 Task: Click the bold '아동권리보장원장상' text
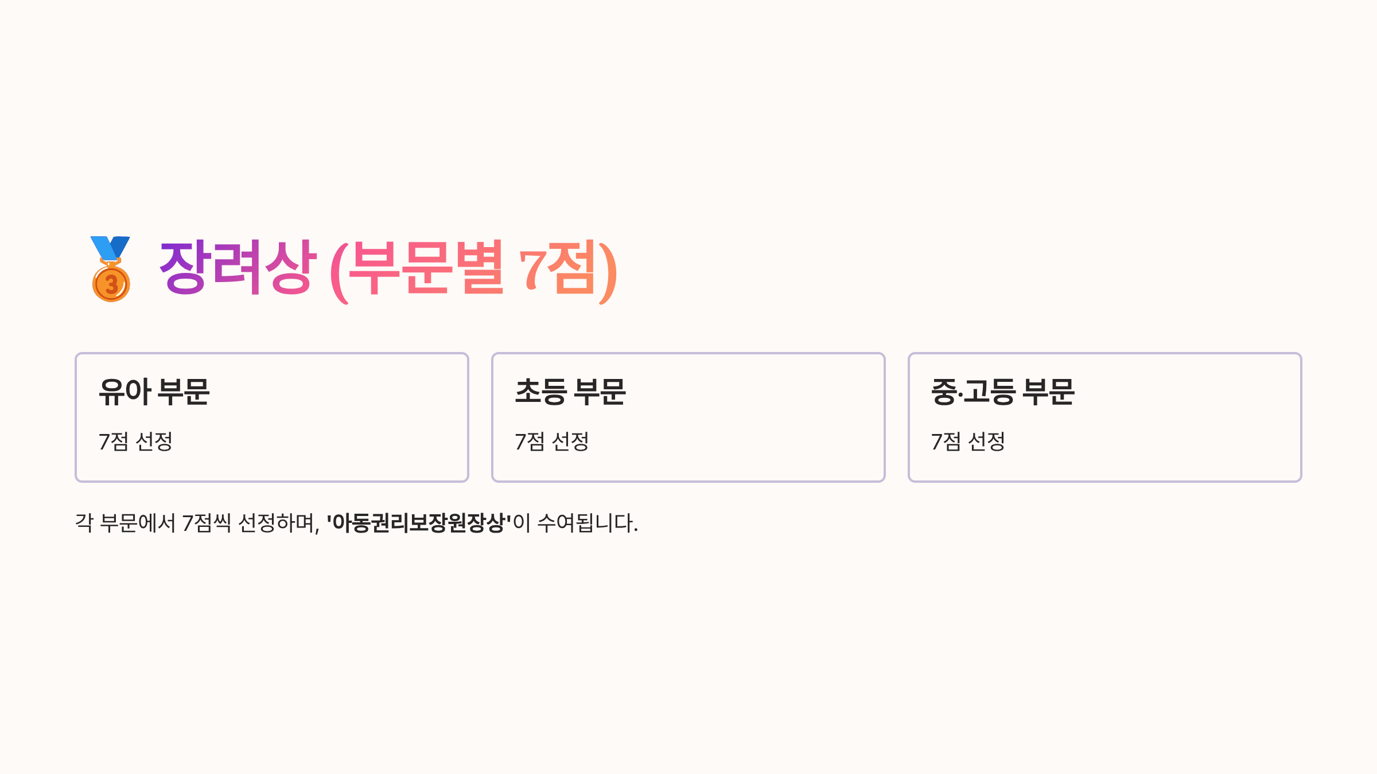click(419, 523)
